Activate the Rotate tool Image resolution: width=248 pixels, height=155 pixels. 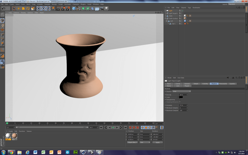point(28,9)
